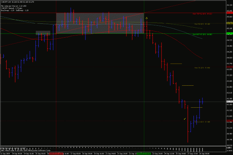Click the 83.320 price axis label
The height and width of the screenshot is (155, 233).
tap(230, 75)
